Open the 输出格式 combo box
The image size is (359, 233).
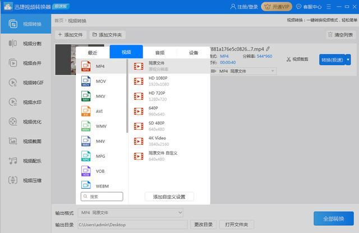[x=131, y=213]
